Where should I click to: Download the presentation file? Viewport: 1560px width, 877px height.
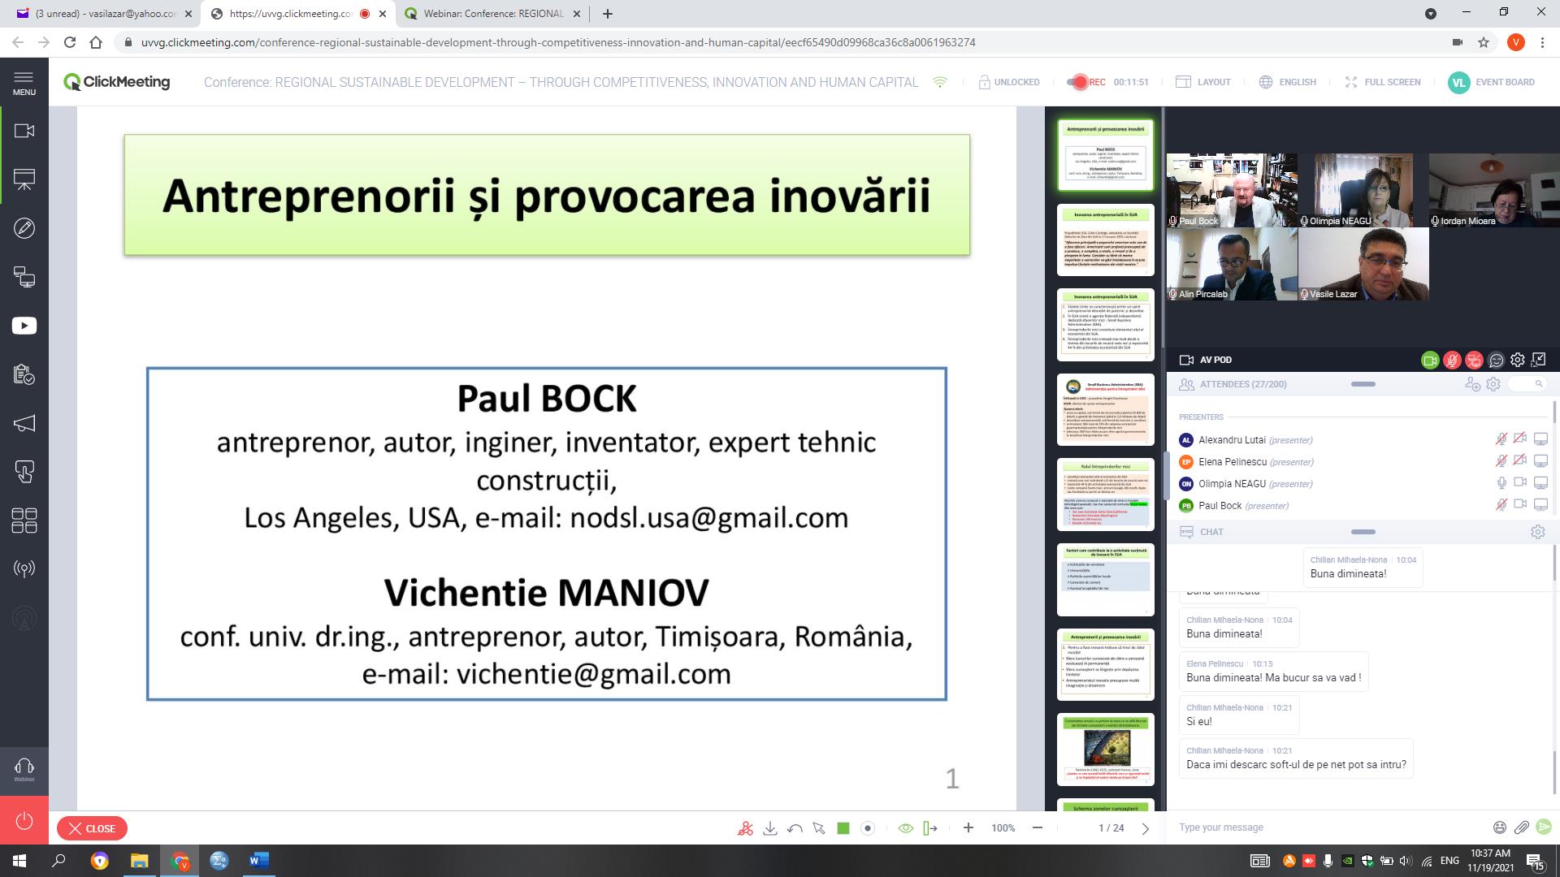[770, 828]
